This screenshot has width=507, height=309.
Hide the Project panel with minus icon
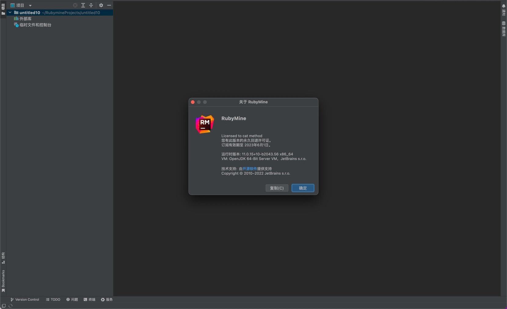pos(109,5)
